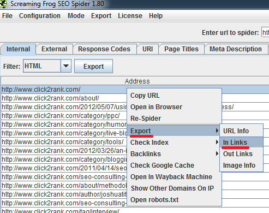Screen dimensions: 269x213
Task: Choose Open in Browser from context menu
Action: tap(174, 107)
